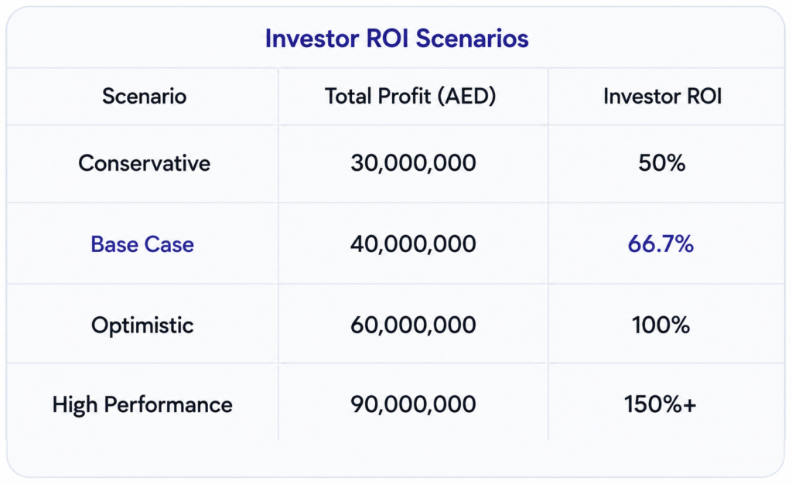Select the 60,000,000 profit value
This screenshot has height=484, width=792.
click(413, 325)
